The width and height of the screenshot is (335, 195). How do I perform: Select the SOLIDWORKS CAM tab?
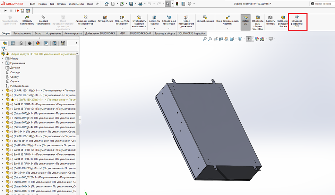140,34
